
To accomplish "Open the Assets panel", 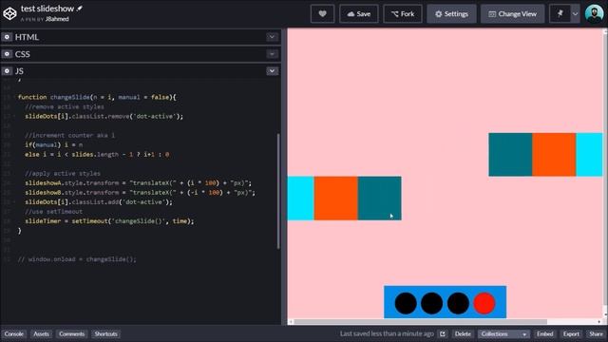I will pos(41,333).
